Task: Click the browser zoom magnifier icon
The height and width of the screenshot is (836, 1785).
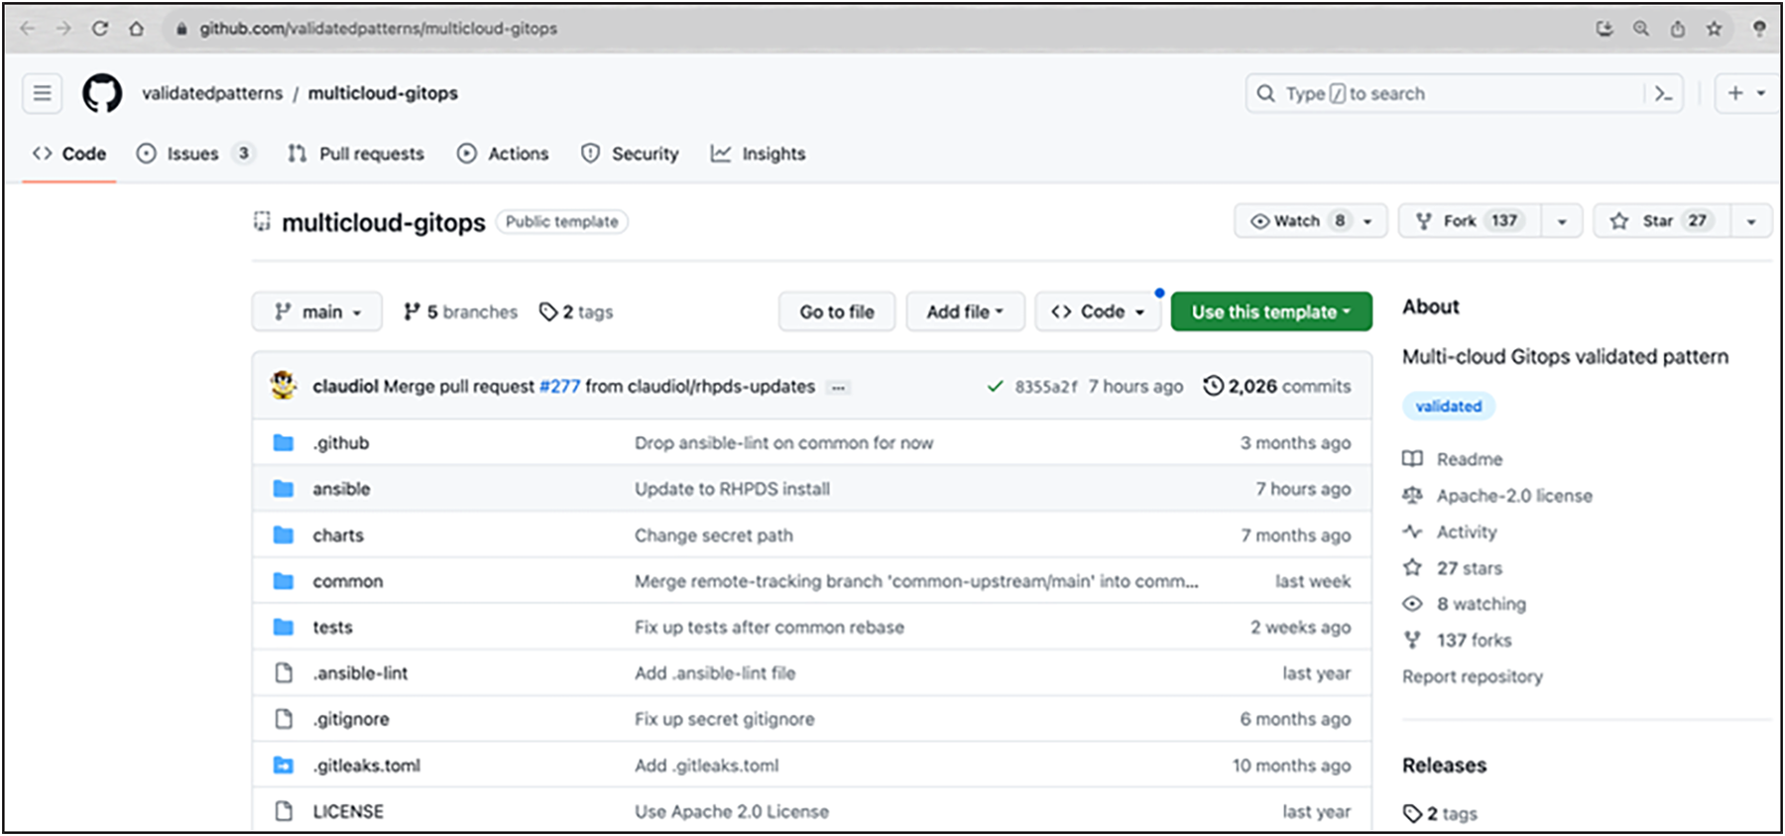Action: pos(1641,29)
